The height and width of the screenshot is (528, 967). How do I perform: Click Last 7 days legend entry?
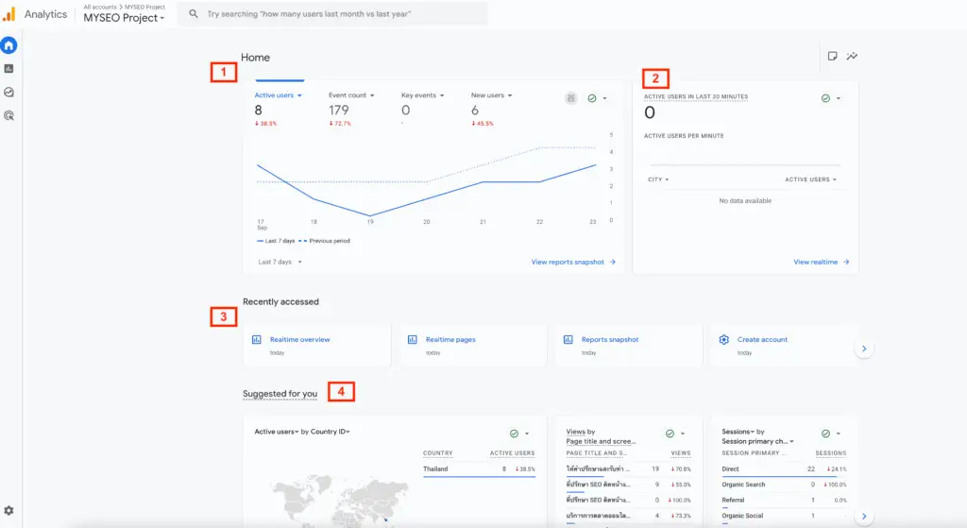276,241
